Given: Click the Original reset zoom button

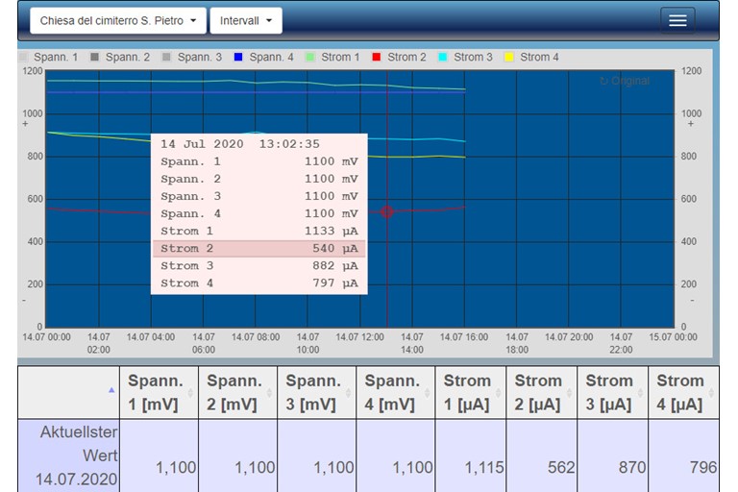Looking at the screenshot, I should [x=625, y=81].
